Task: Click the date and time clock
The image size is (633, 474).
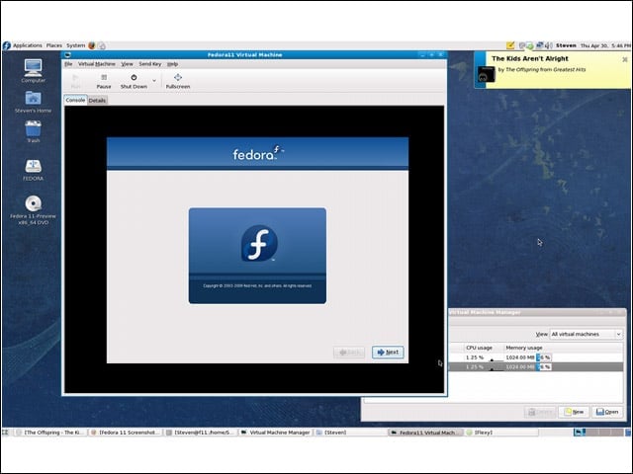Action: click(x=605, y=46)
